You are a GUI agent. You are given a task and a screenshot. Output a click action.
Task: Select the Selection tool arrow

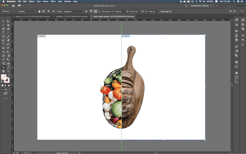(x=3, y=21)
